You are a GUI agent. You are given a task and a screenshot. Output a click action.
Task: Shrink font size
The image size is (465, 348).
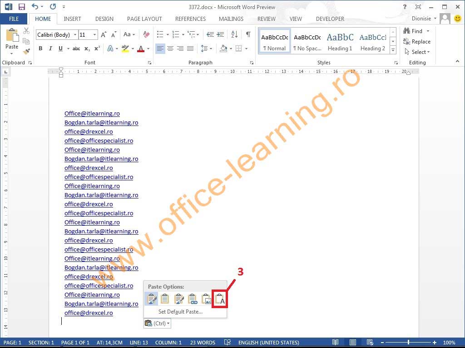tap(114, 34)
